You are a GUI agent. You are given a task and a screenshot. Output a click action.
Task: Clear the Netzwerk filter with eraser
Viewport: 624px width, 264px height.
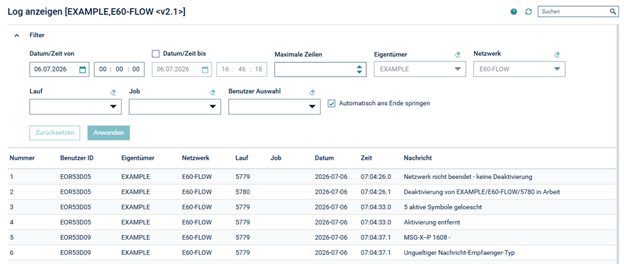558,55
